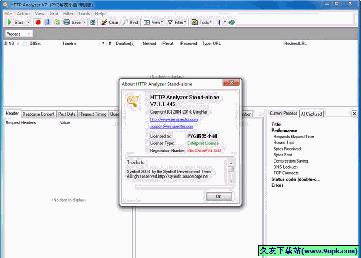Select Compression Saving in summary panel

(x=291, y=161)
